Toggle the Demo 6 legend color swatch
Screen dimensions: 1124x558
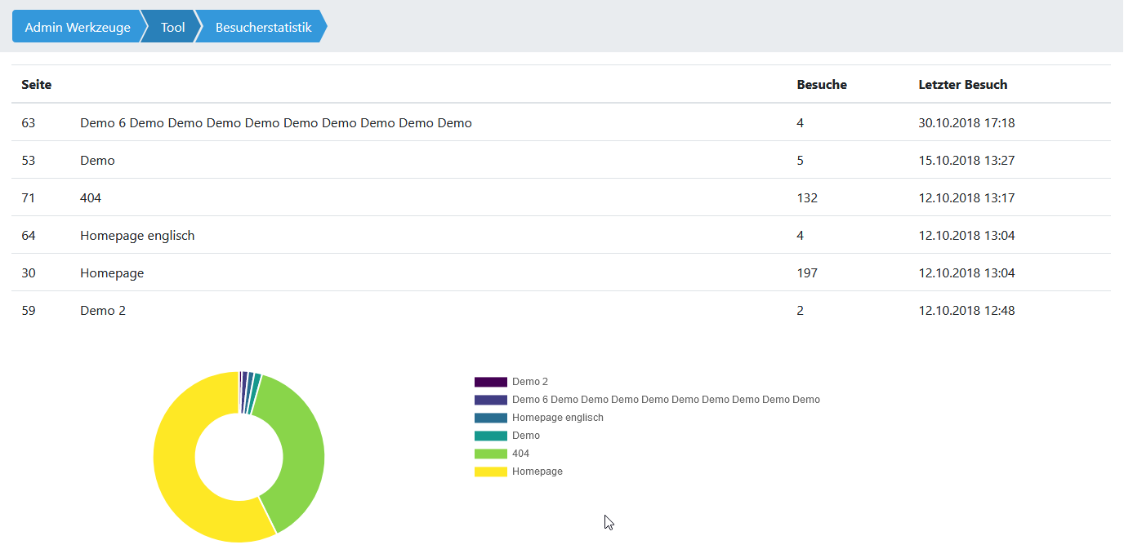[491, 400]
